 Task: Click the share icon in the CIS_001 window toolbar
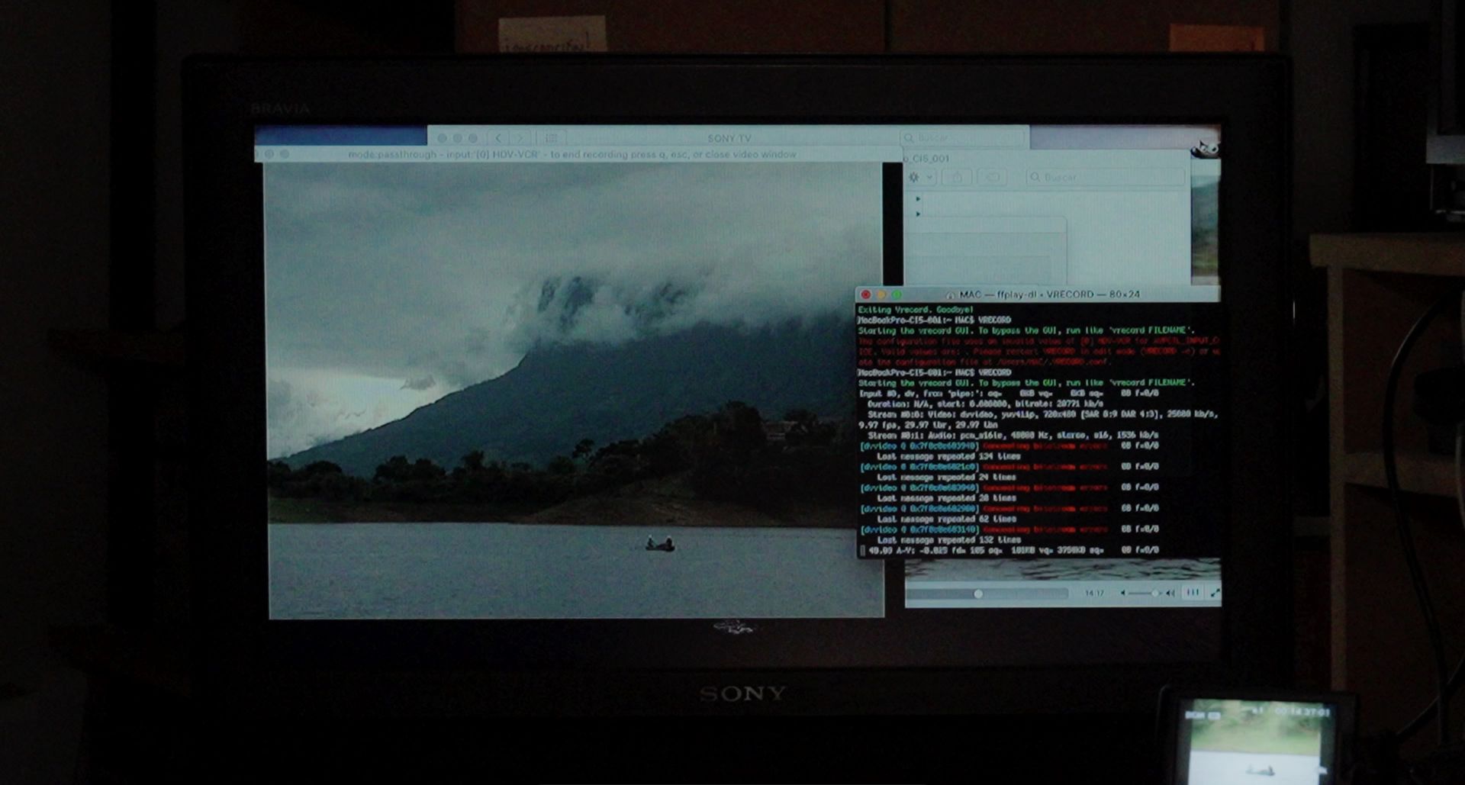tap(957, 177)
